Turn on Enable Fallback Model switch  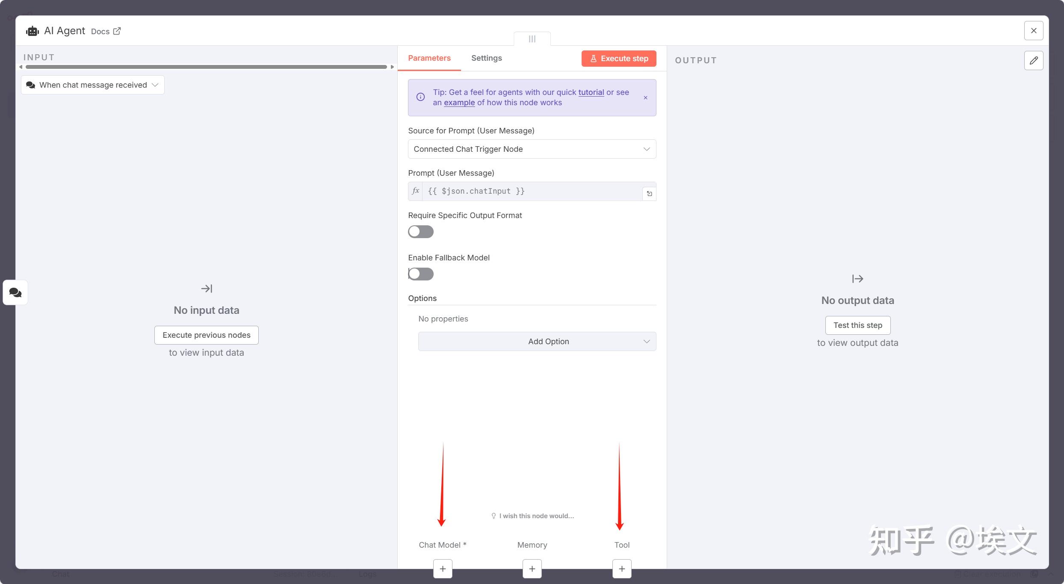[x=420, y=274]
